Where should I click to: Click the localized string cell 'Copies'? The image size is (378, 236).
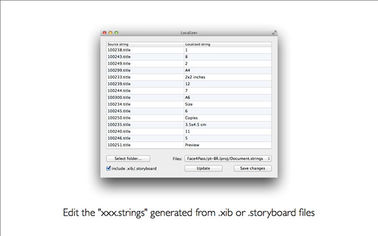point(227,118)
